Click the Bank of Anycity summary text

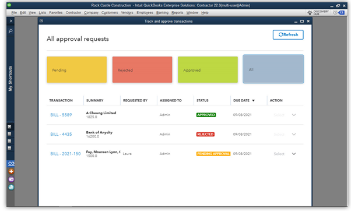click(x=99, y=132)
